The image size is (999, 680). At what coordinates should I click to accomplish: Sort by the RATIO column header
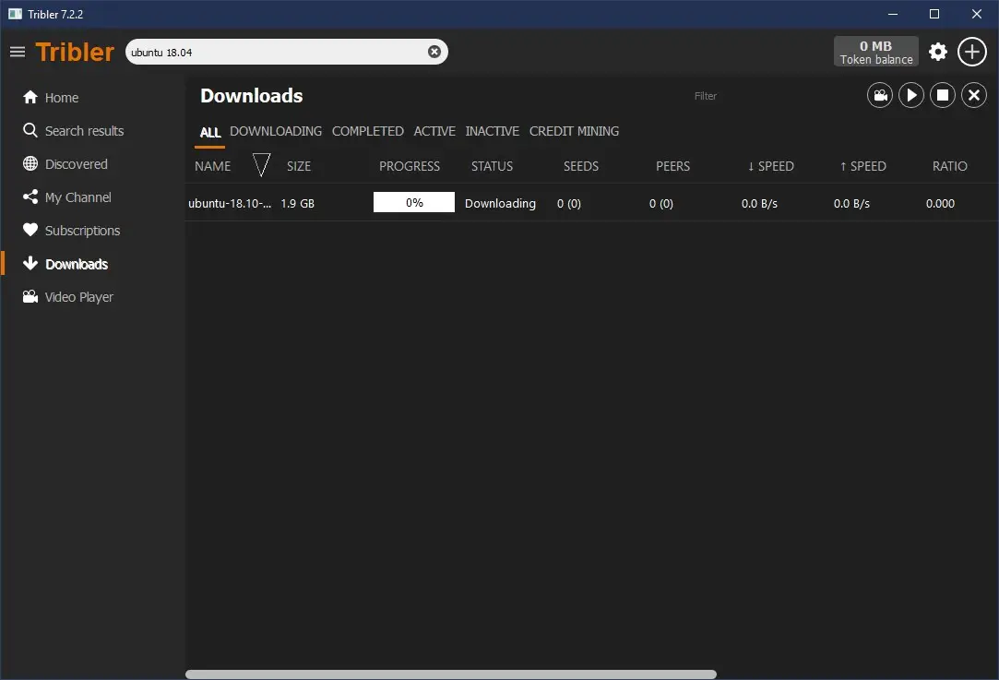coord(950,166)
